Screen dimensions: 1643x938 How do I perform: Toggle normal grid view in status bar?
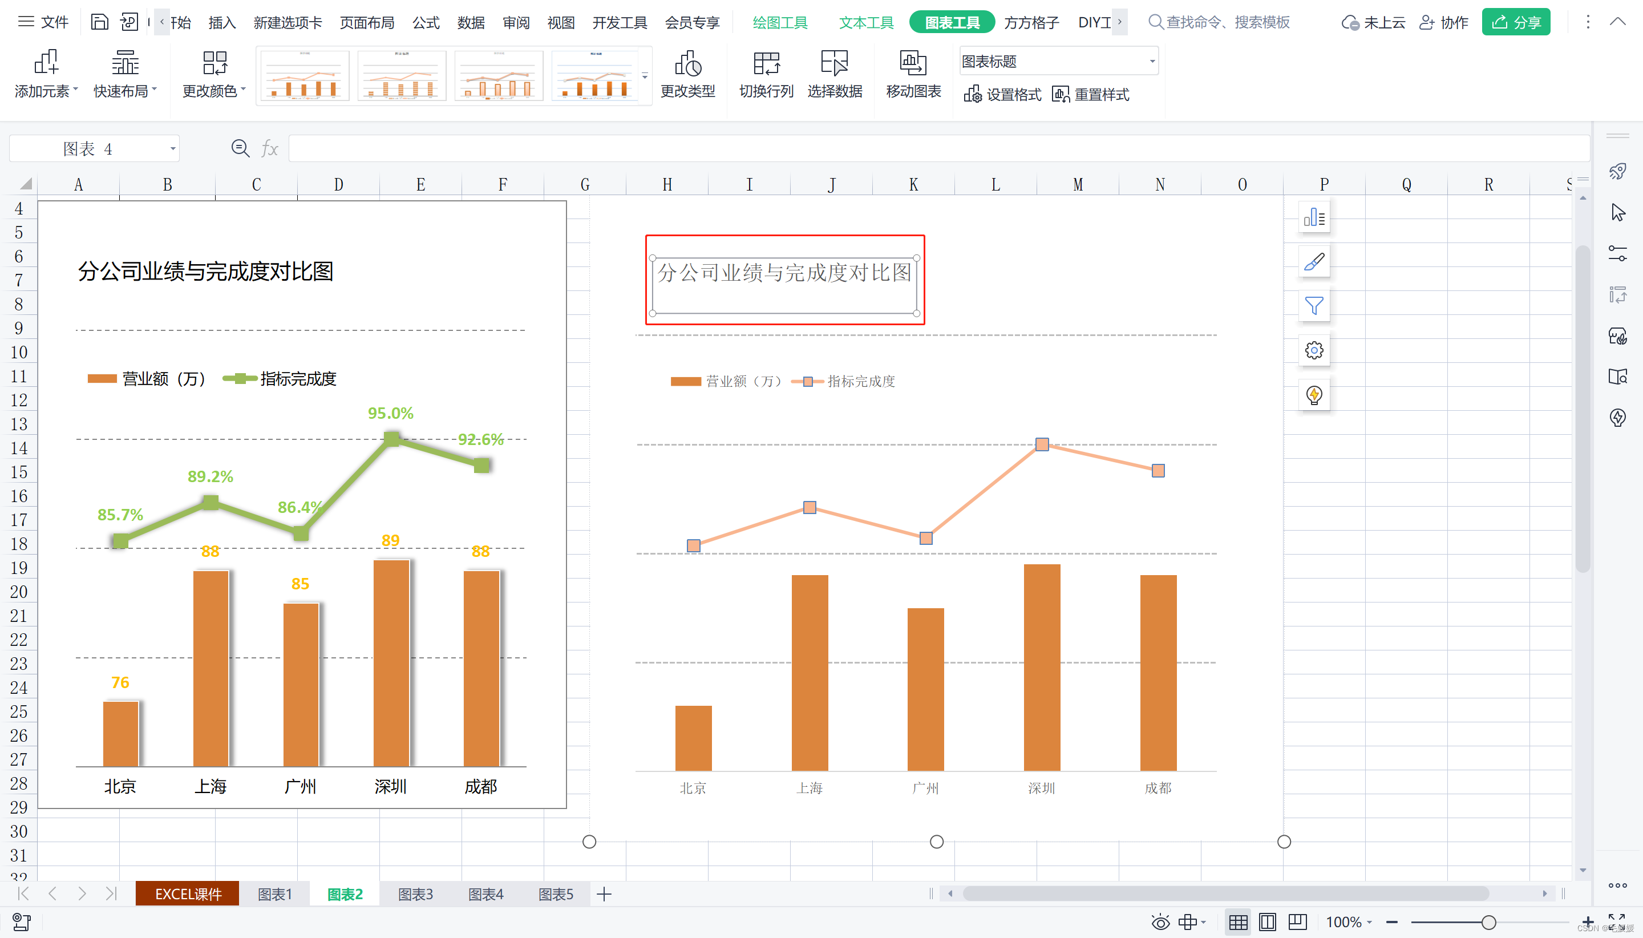pyautogui.click(x=1238, y=922)
